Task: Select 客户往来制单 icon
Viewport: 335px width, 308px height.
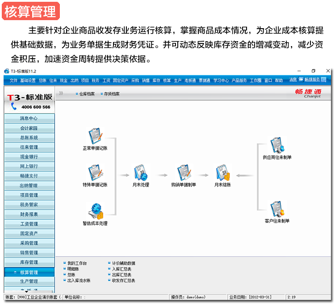Action: [x=277, y=209]
